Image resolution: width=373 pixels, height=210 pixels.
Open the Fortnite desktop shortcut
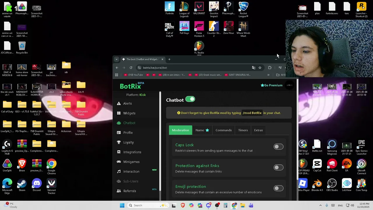(x=170, y=8)
